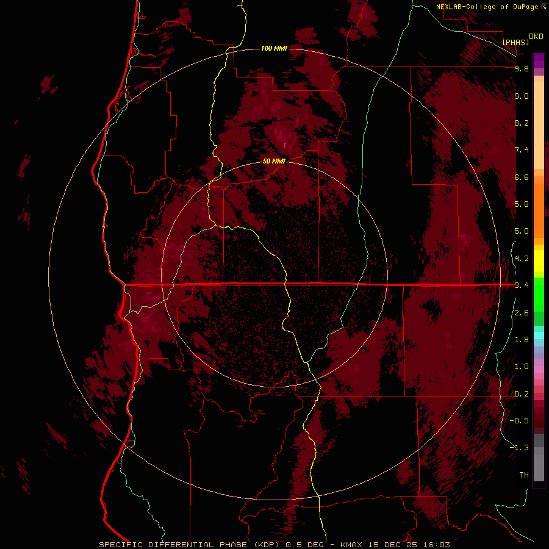Click the [PHAS] label above color bar
The width and height of the screenshot is (549, 549).
tap(515, 42)
